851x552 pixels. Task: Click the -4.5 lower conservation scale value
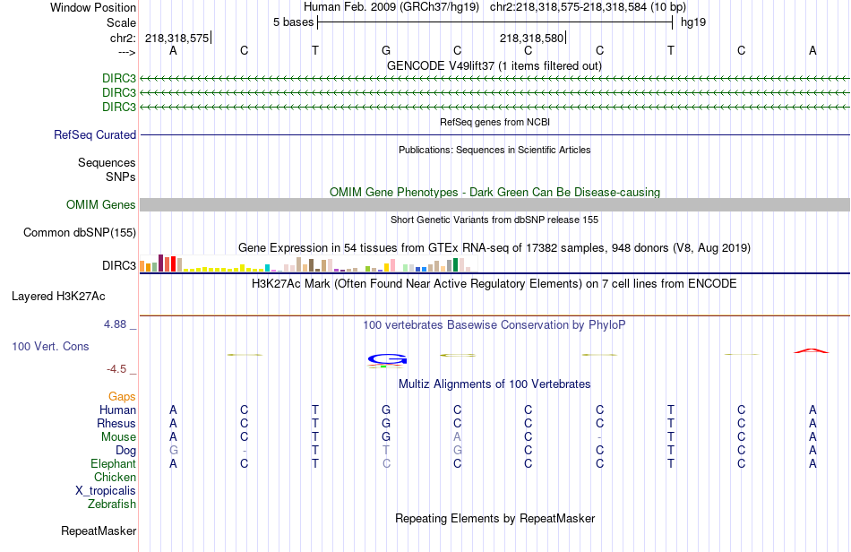coord(116,369)
